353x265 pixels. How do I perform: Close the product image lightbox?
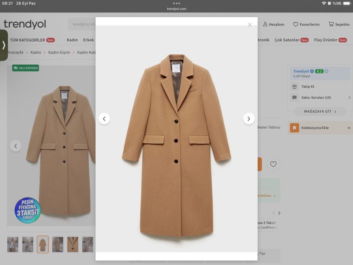tap(250, 25)
